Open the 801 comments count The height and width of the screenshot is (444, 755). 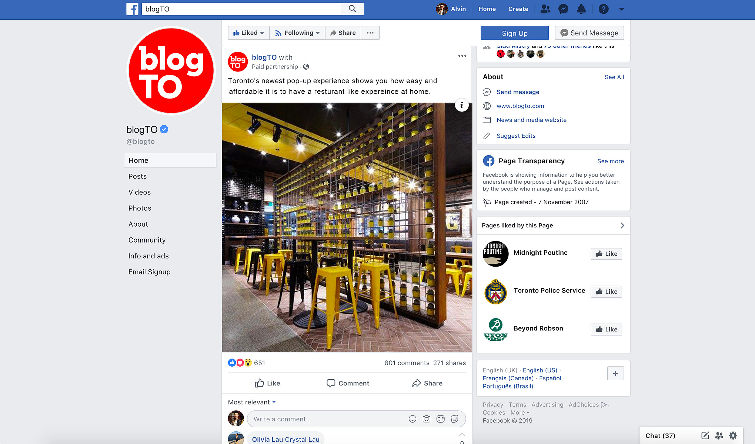click(407, 363)
